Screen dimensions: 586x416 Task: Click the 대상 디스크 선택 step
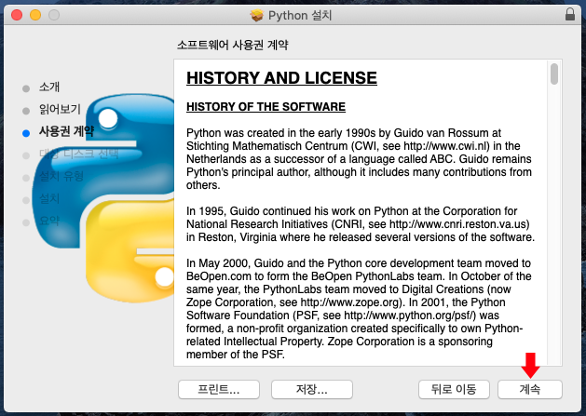[79, 154]
